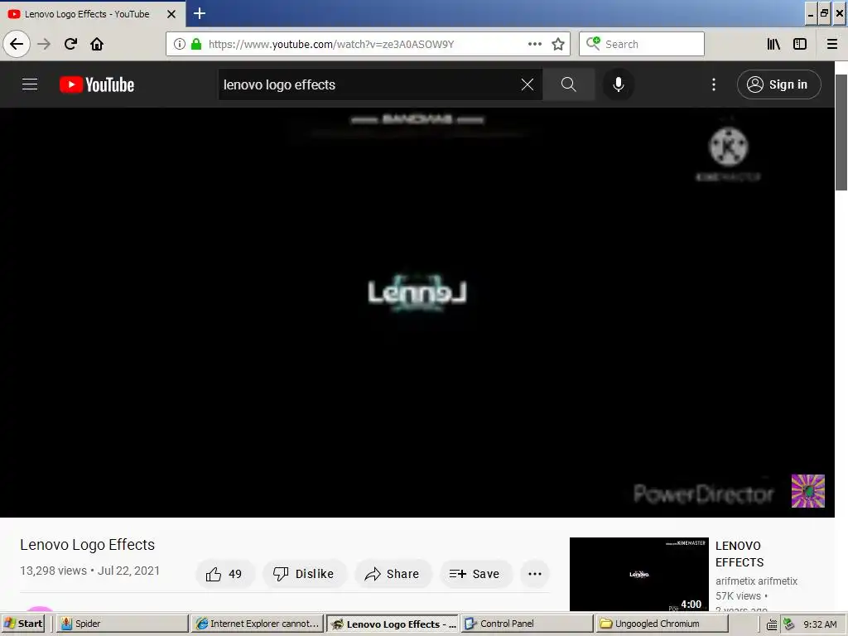Click the 13,298 views text
The height and width of the screenshot is (636, 848).
[x=53, y=571]
